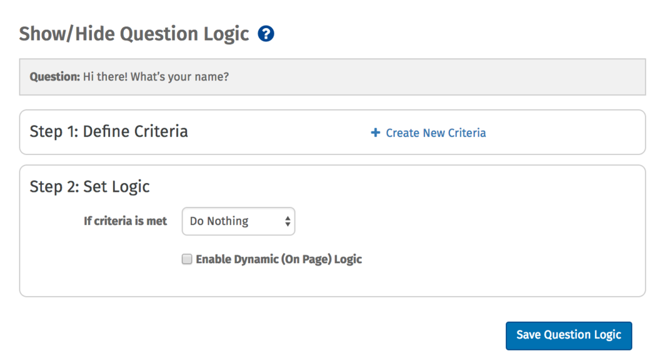Click the blue help question mark icon
This screenshot has width=662, height=363.
[266, 34]
